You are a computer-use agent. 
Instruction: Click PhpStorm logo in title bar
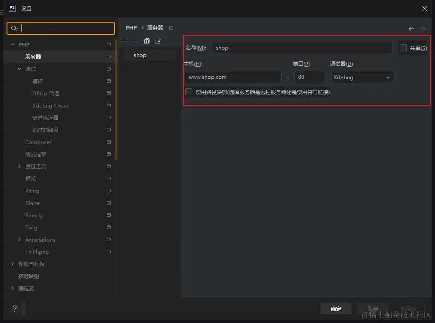(x=12, y=8)
